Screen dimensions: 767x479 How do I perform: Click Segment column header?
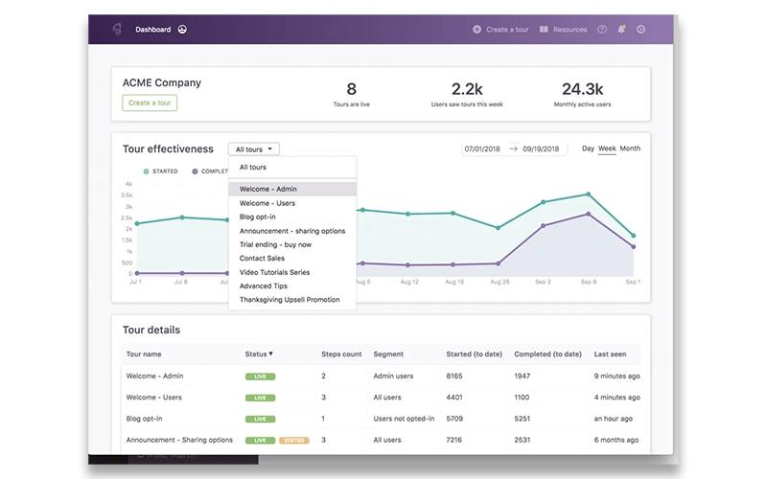(x=388, y=354)
